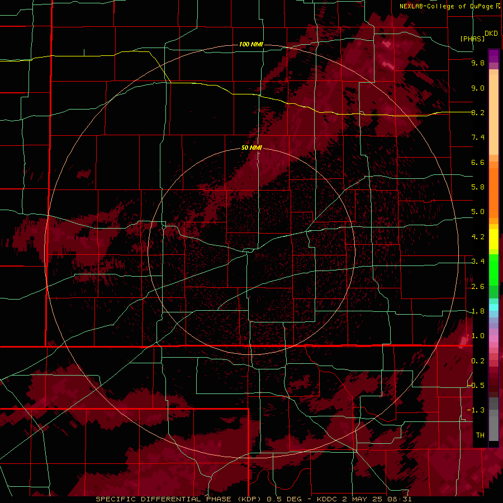Click the -1.3 value on color scale
Screen dimensions: 503x503
click(x=476, y=410)
